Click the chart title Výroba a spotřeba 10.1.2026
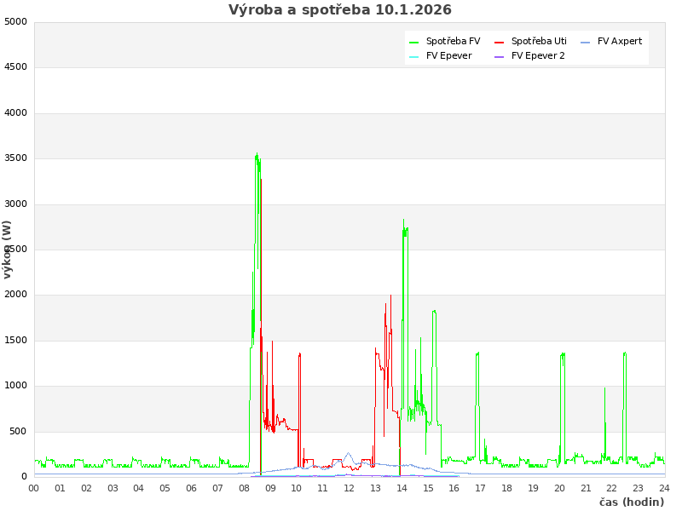 click(x=340, y=10)
